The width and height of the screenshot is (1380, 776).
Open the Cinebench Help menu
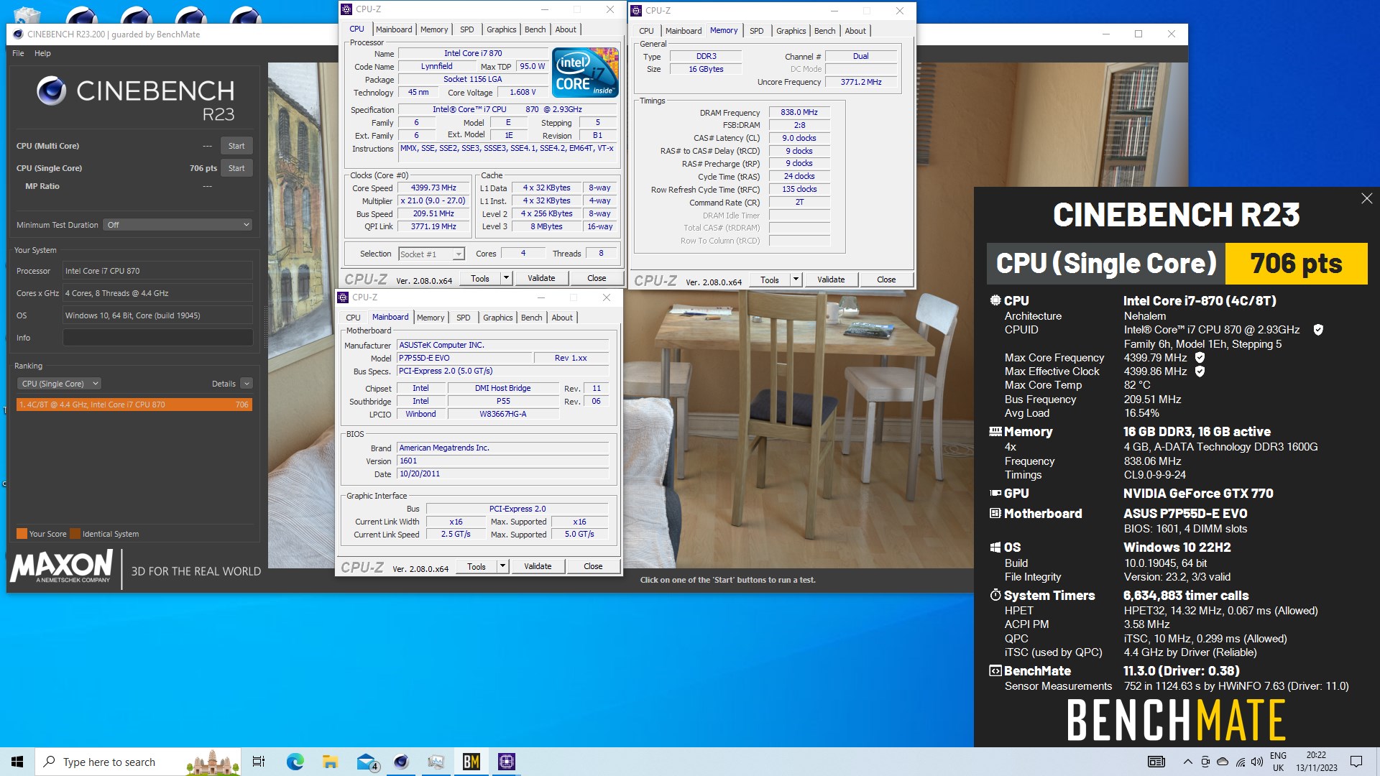[x=42, y=53]
